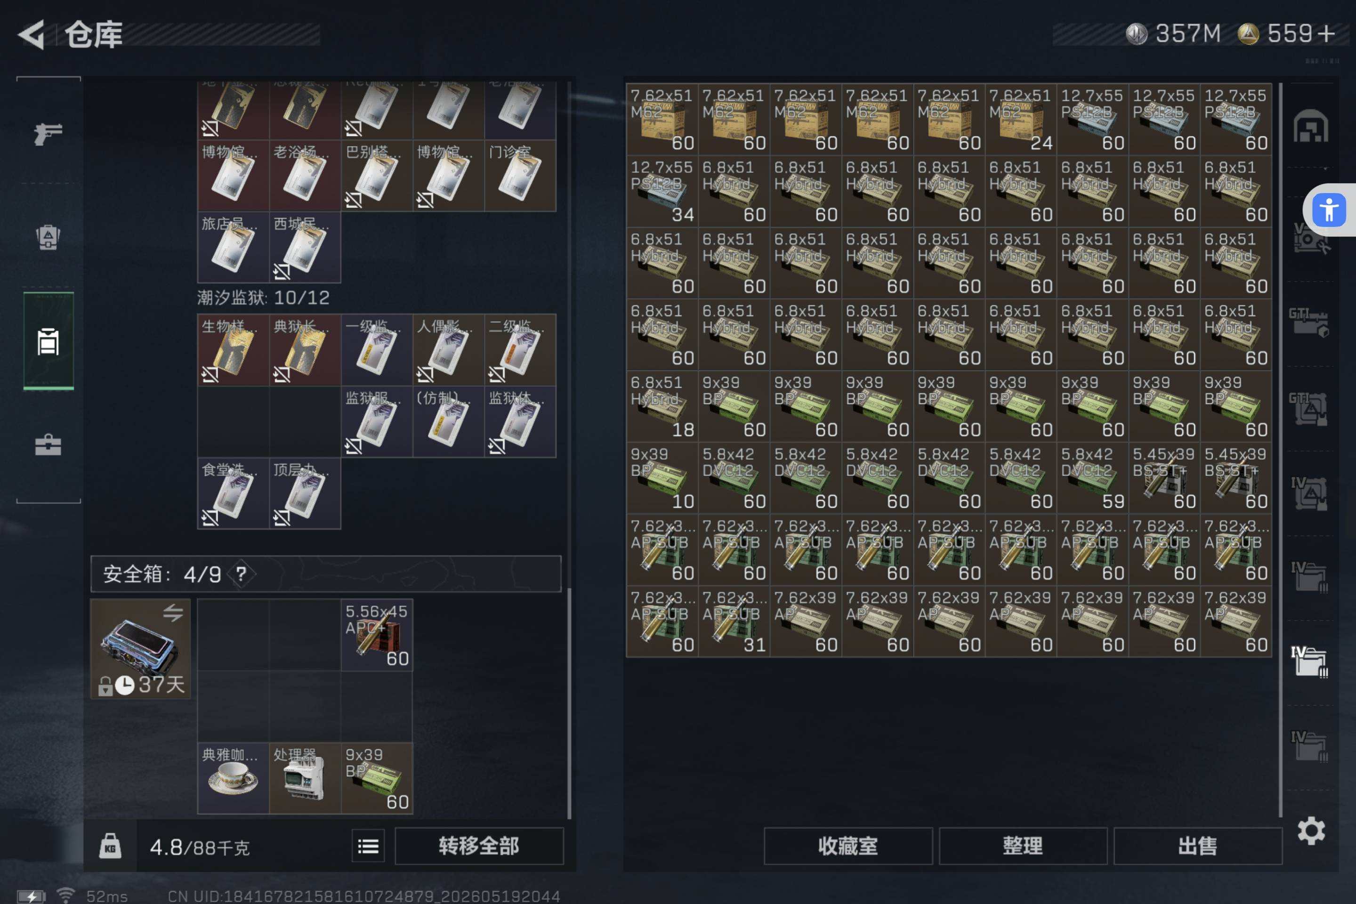Image resolution: width=1356 pixels, height=904 pixels.
Task: Select the 巴别塔... key card
Action: [377, 175]
